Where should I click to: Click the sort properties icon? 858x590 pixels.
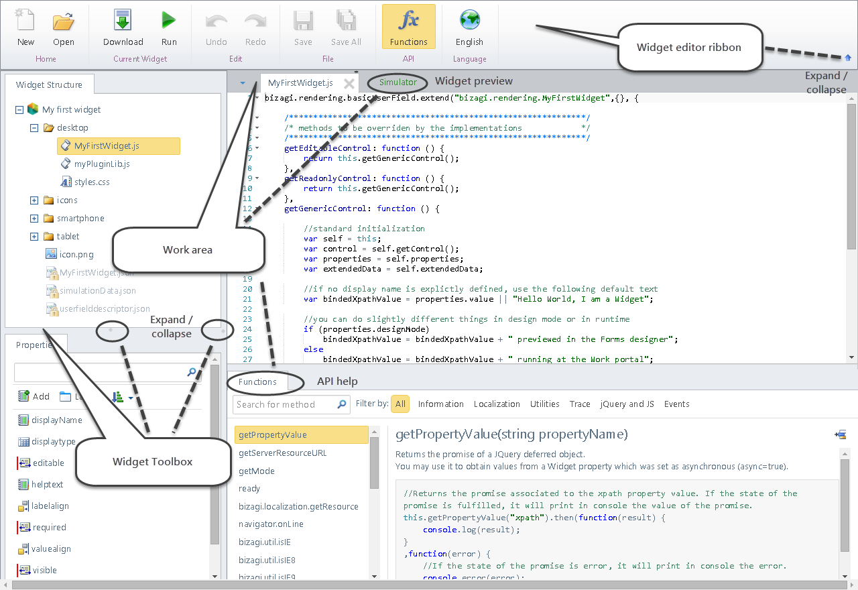tap(118, 397)
